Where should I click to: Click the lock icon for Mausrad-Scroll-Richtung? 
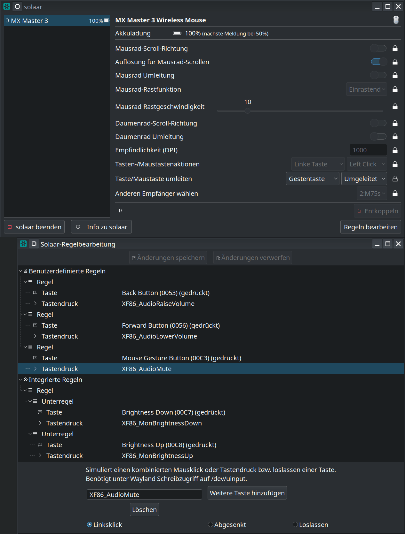(395, 49)
